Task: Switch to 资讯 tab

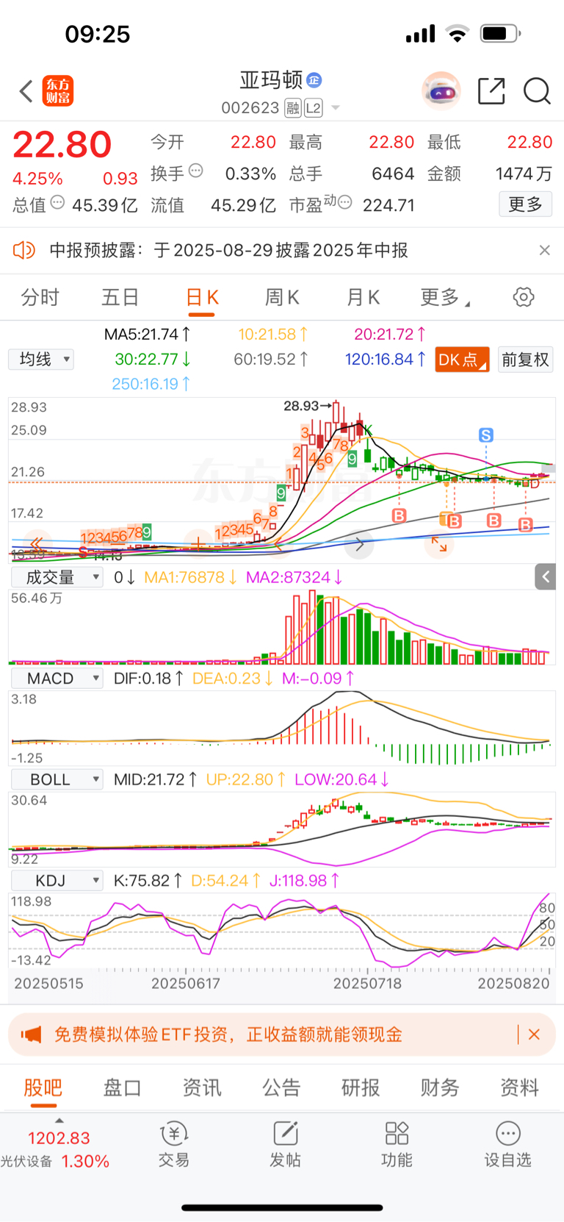Action: click(201, 1087)
